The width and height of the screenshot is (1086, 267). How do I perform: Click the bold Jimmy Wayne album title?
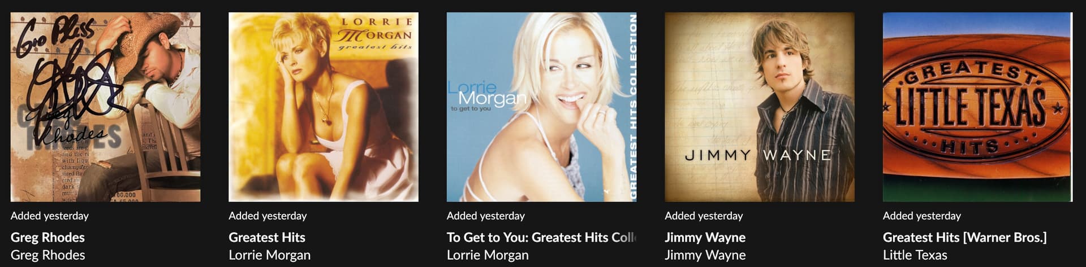tap(705, 238)
